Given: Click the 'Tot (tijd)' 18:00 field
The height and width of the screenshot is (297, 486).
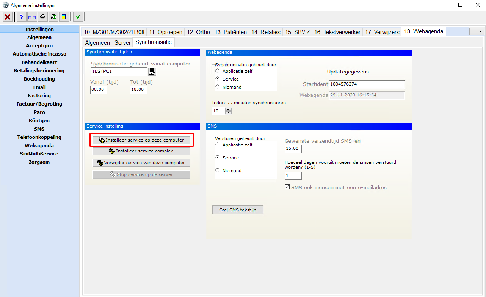Looking at the screenshot, I should click(x=138, y=90).
